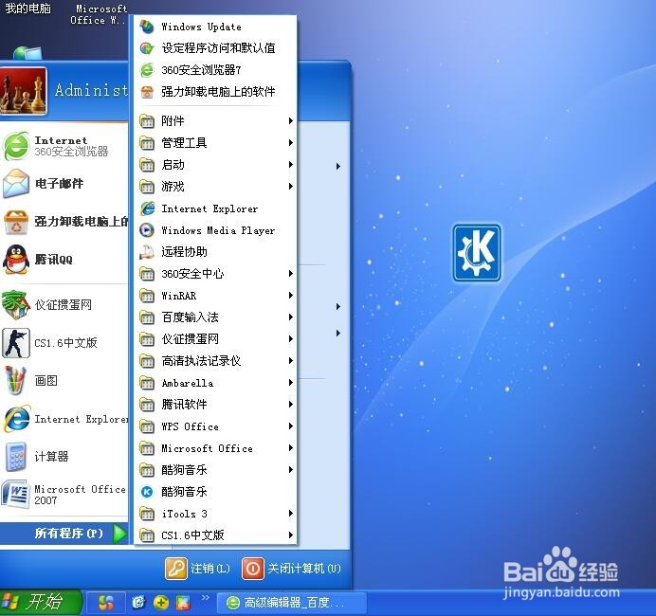The width and height of the screenshot is (656, 616).
Task: Expand the 游戏 games folder
Action: pyautogui.click(x=215, y=186)
